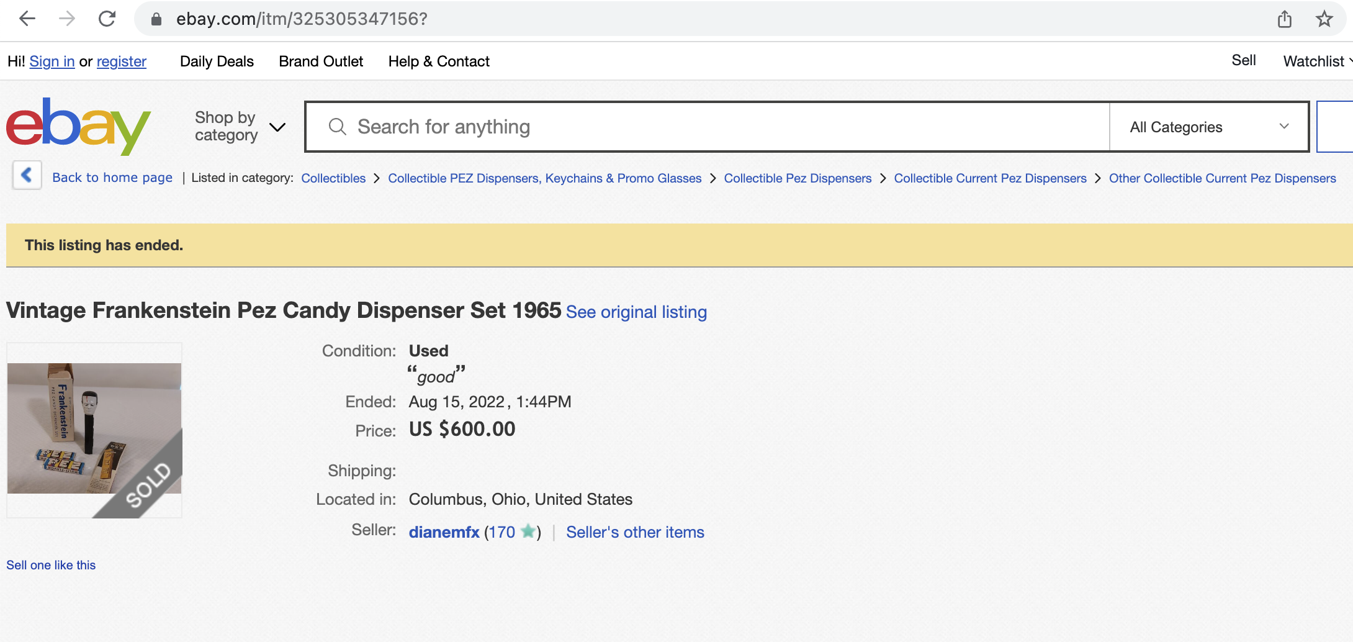Click the partially visible search button

click(1334, 127)
